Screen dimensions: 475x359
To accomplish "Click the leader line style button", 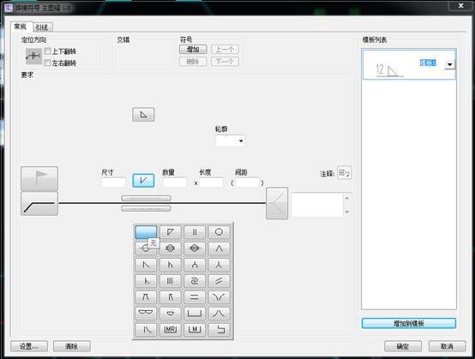I will [39, 203].
